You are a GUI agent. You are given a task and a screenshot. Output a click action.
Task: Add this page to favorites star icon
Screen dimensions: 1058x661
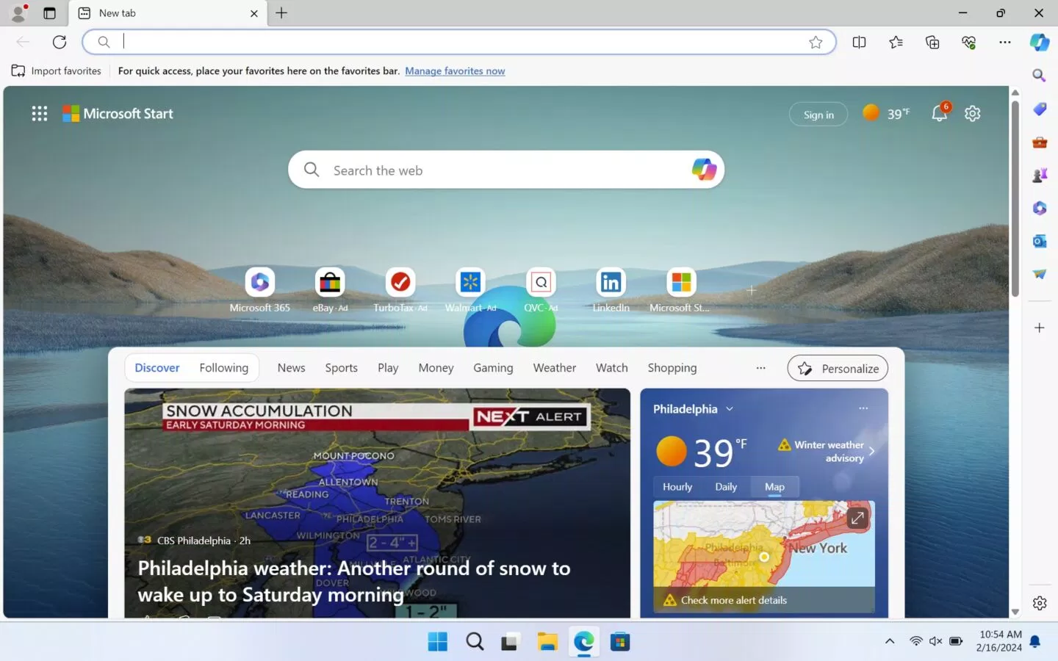816,42
